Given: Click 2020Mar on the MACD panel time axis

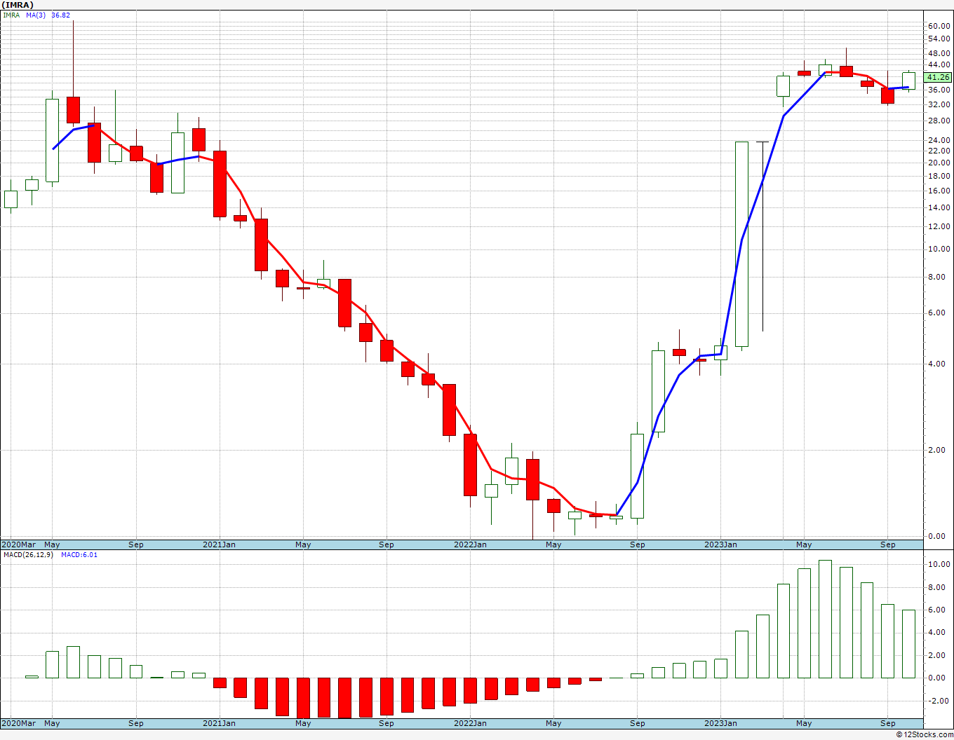Looking at the screenshot, I should pyautogui.click(x=19, y=723).
